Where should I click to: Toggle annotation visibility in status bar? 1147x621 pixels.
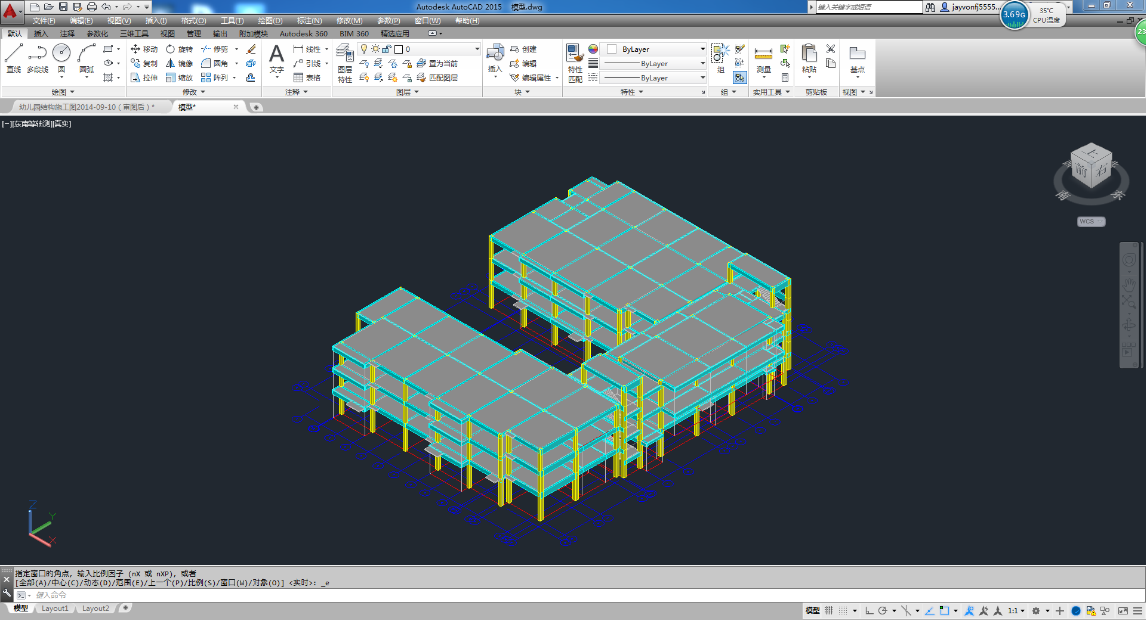pyautogui.click(x=969, y=611)
